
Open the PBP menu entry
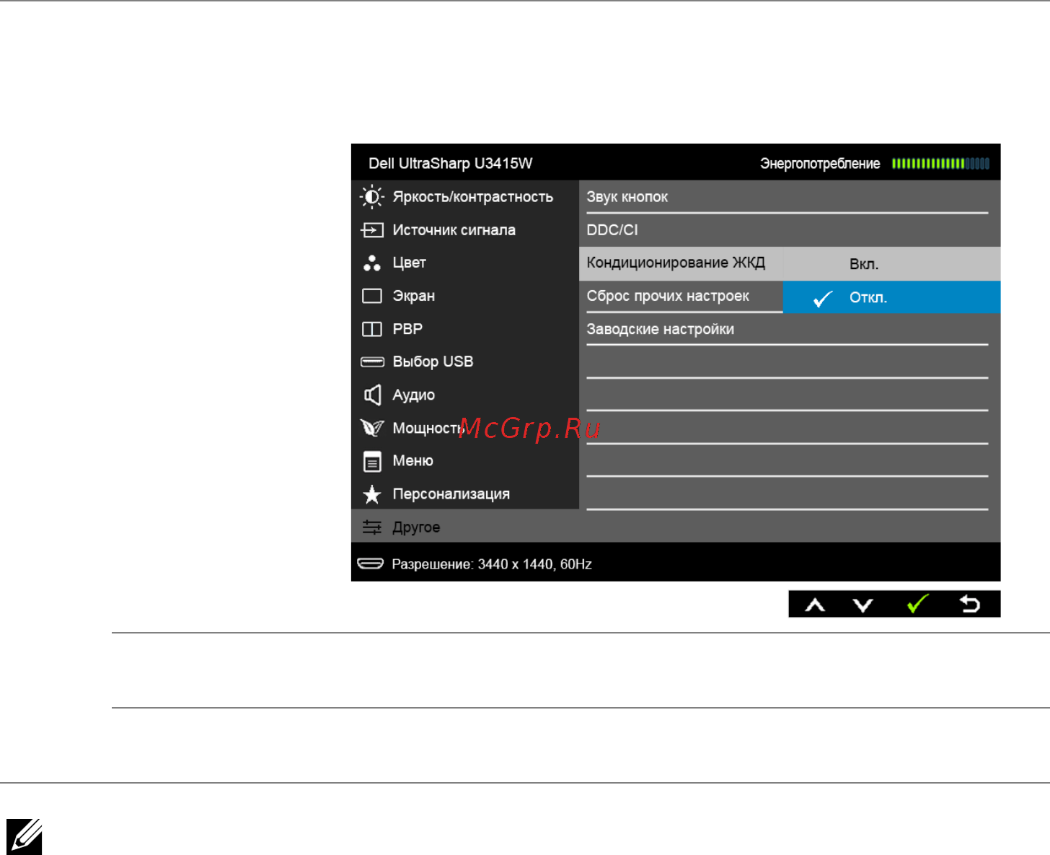point(465,329)
